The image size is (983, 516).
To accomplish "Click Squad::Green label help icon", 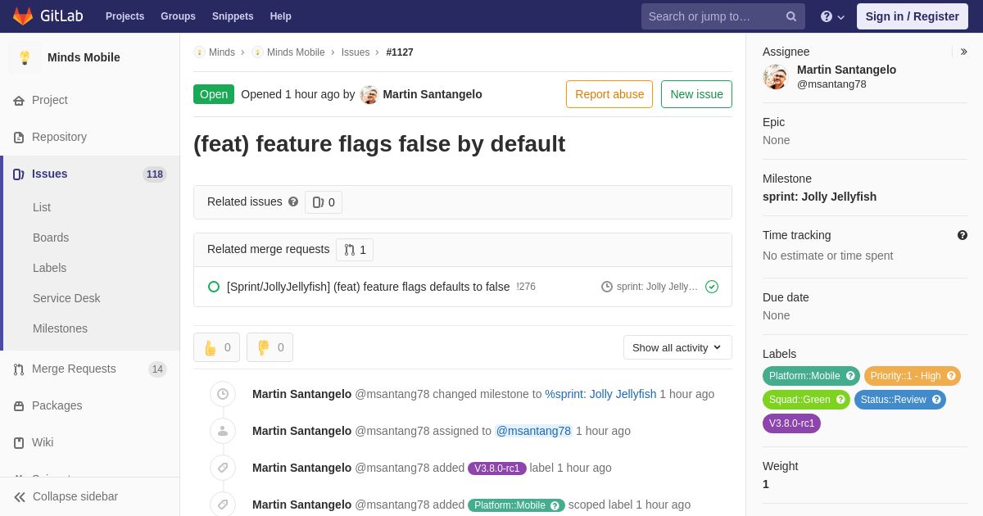I will click(840, 400).
